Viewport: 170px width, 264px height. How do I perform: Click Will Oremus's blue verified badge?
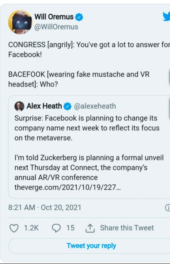coord(79,17)
